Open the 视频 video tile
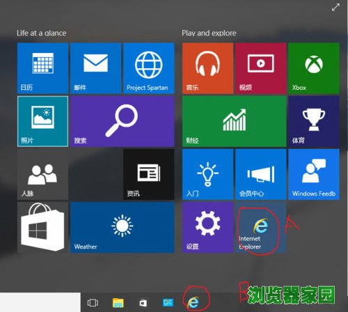The width and height of the screenshot is (348, 312). point(261,68)
